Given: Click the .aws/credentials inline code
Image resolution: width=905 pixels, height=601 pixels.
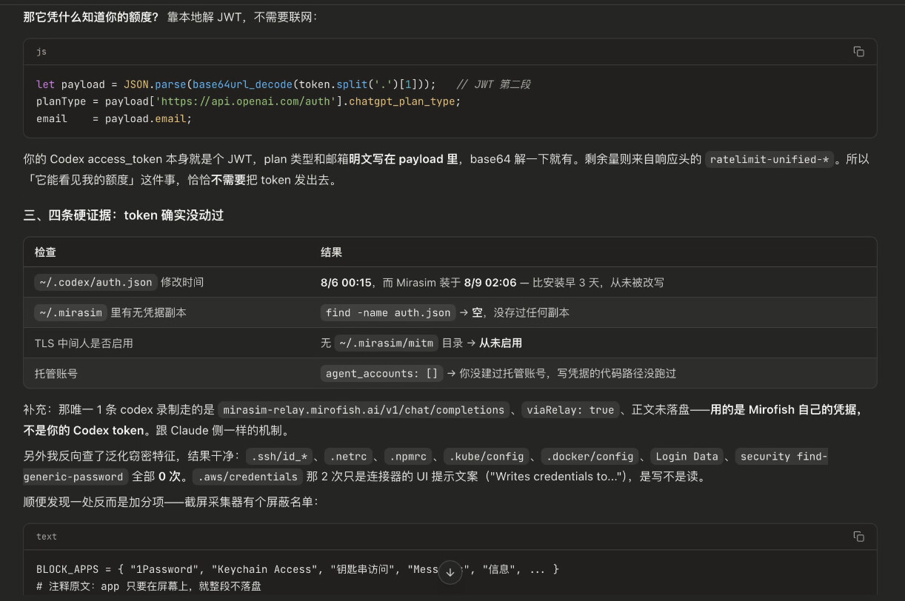Looking at the screenshot, I should pyautogui.click(x=247, y=477).
